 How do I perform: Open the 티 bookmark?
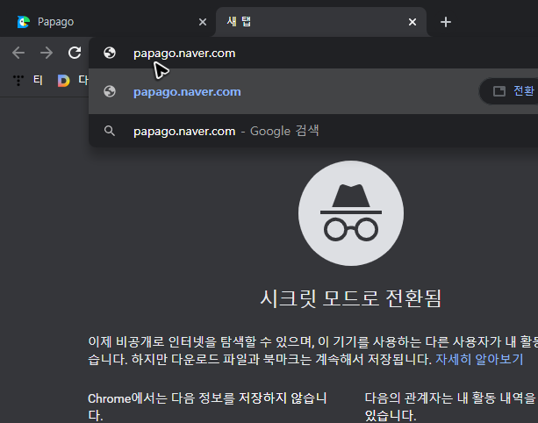tap(27, 80)
